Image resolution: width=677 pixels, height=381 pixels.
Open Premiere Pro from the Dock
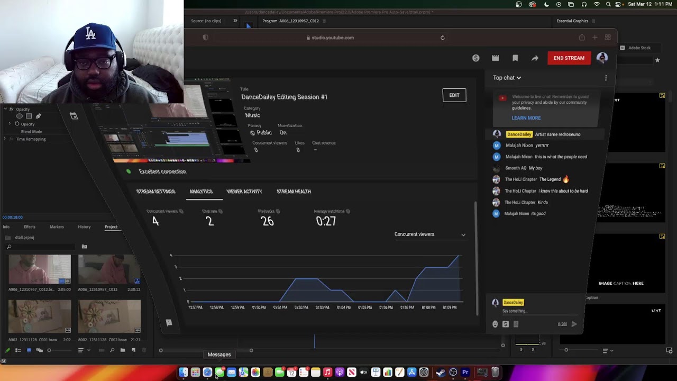(465, 373)
